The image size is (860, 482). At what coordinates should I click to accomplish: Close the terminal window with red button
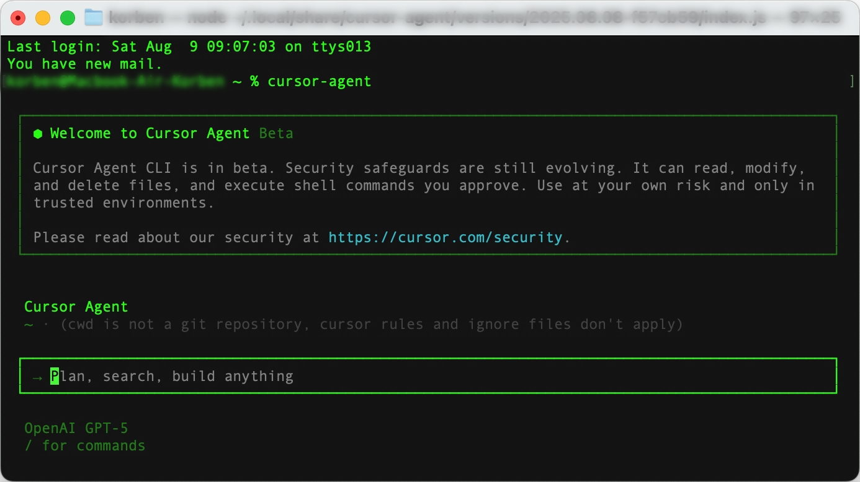(18, 18)
